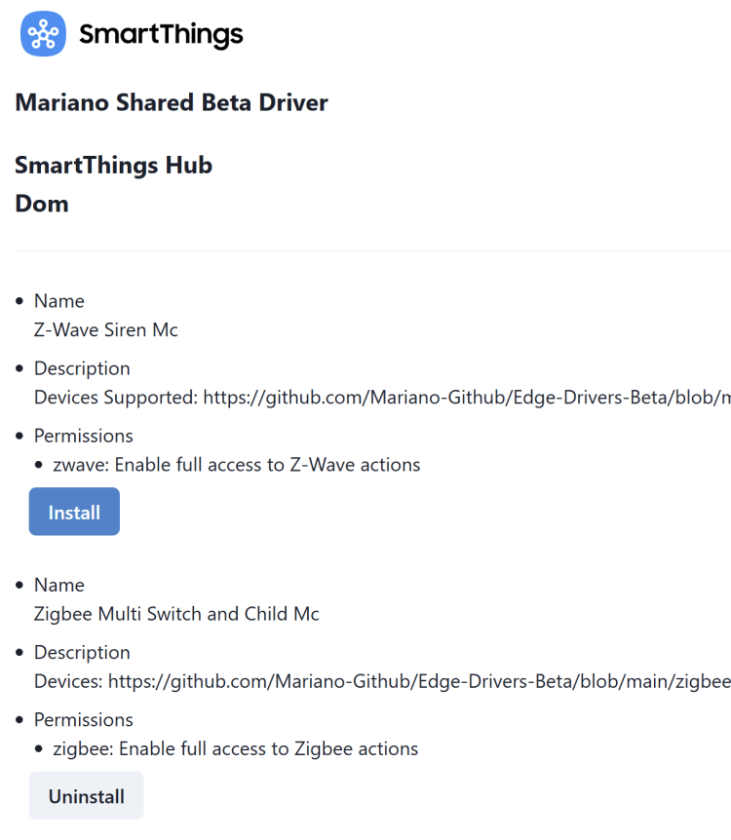Click the SmartThings logo icon

coord(43,34)
